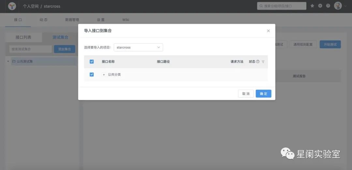Click the 请求方法 column header

237,62
